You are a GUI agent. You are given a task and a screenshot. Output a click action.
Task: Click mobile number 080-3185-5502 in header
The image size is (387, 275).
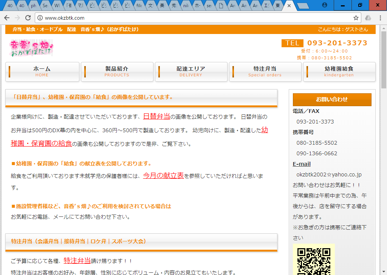click(331, 58)
